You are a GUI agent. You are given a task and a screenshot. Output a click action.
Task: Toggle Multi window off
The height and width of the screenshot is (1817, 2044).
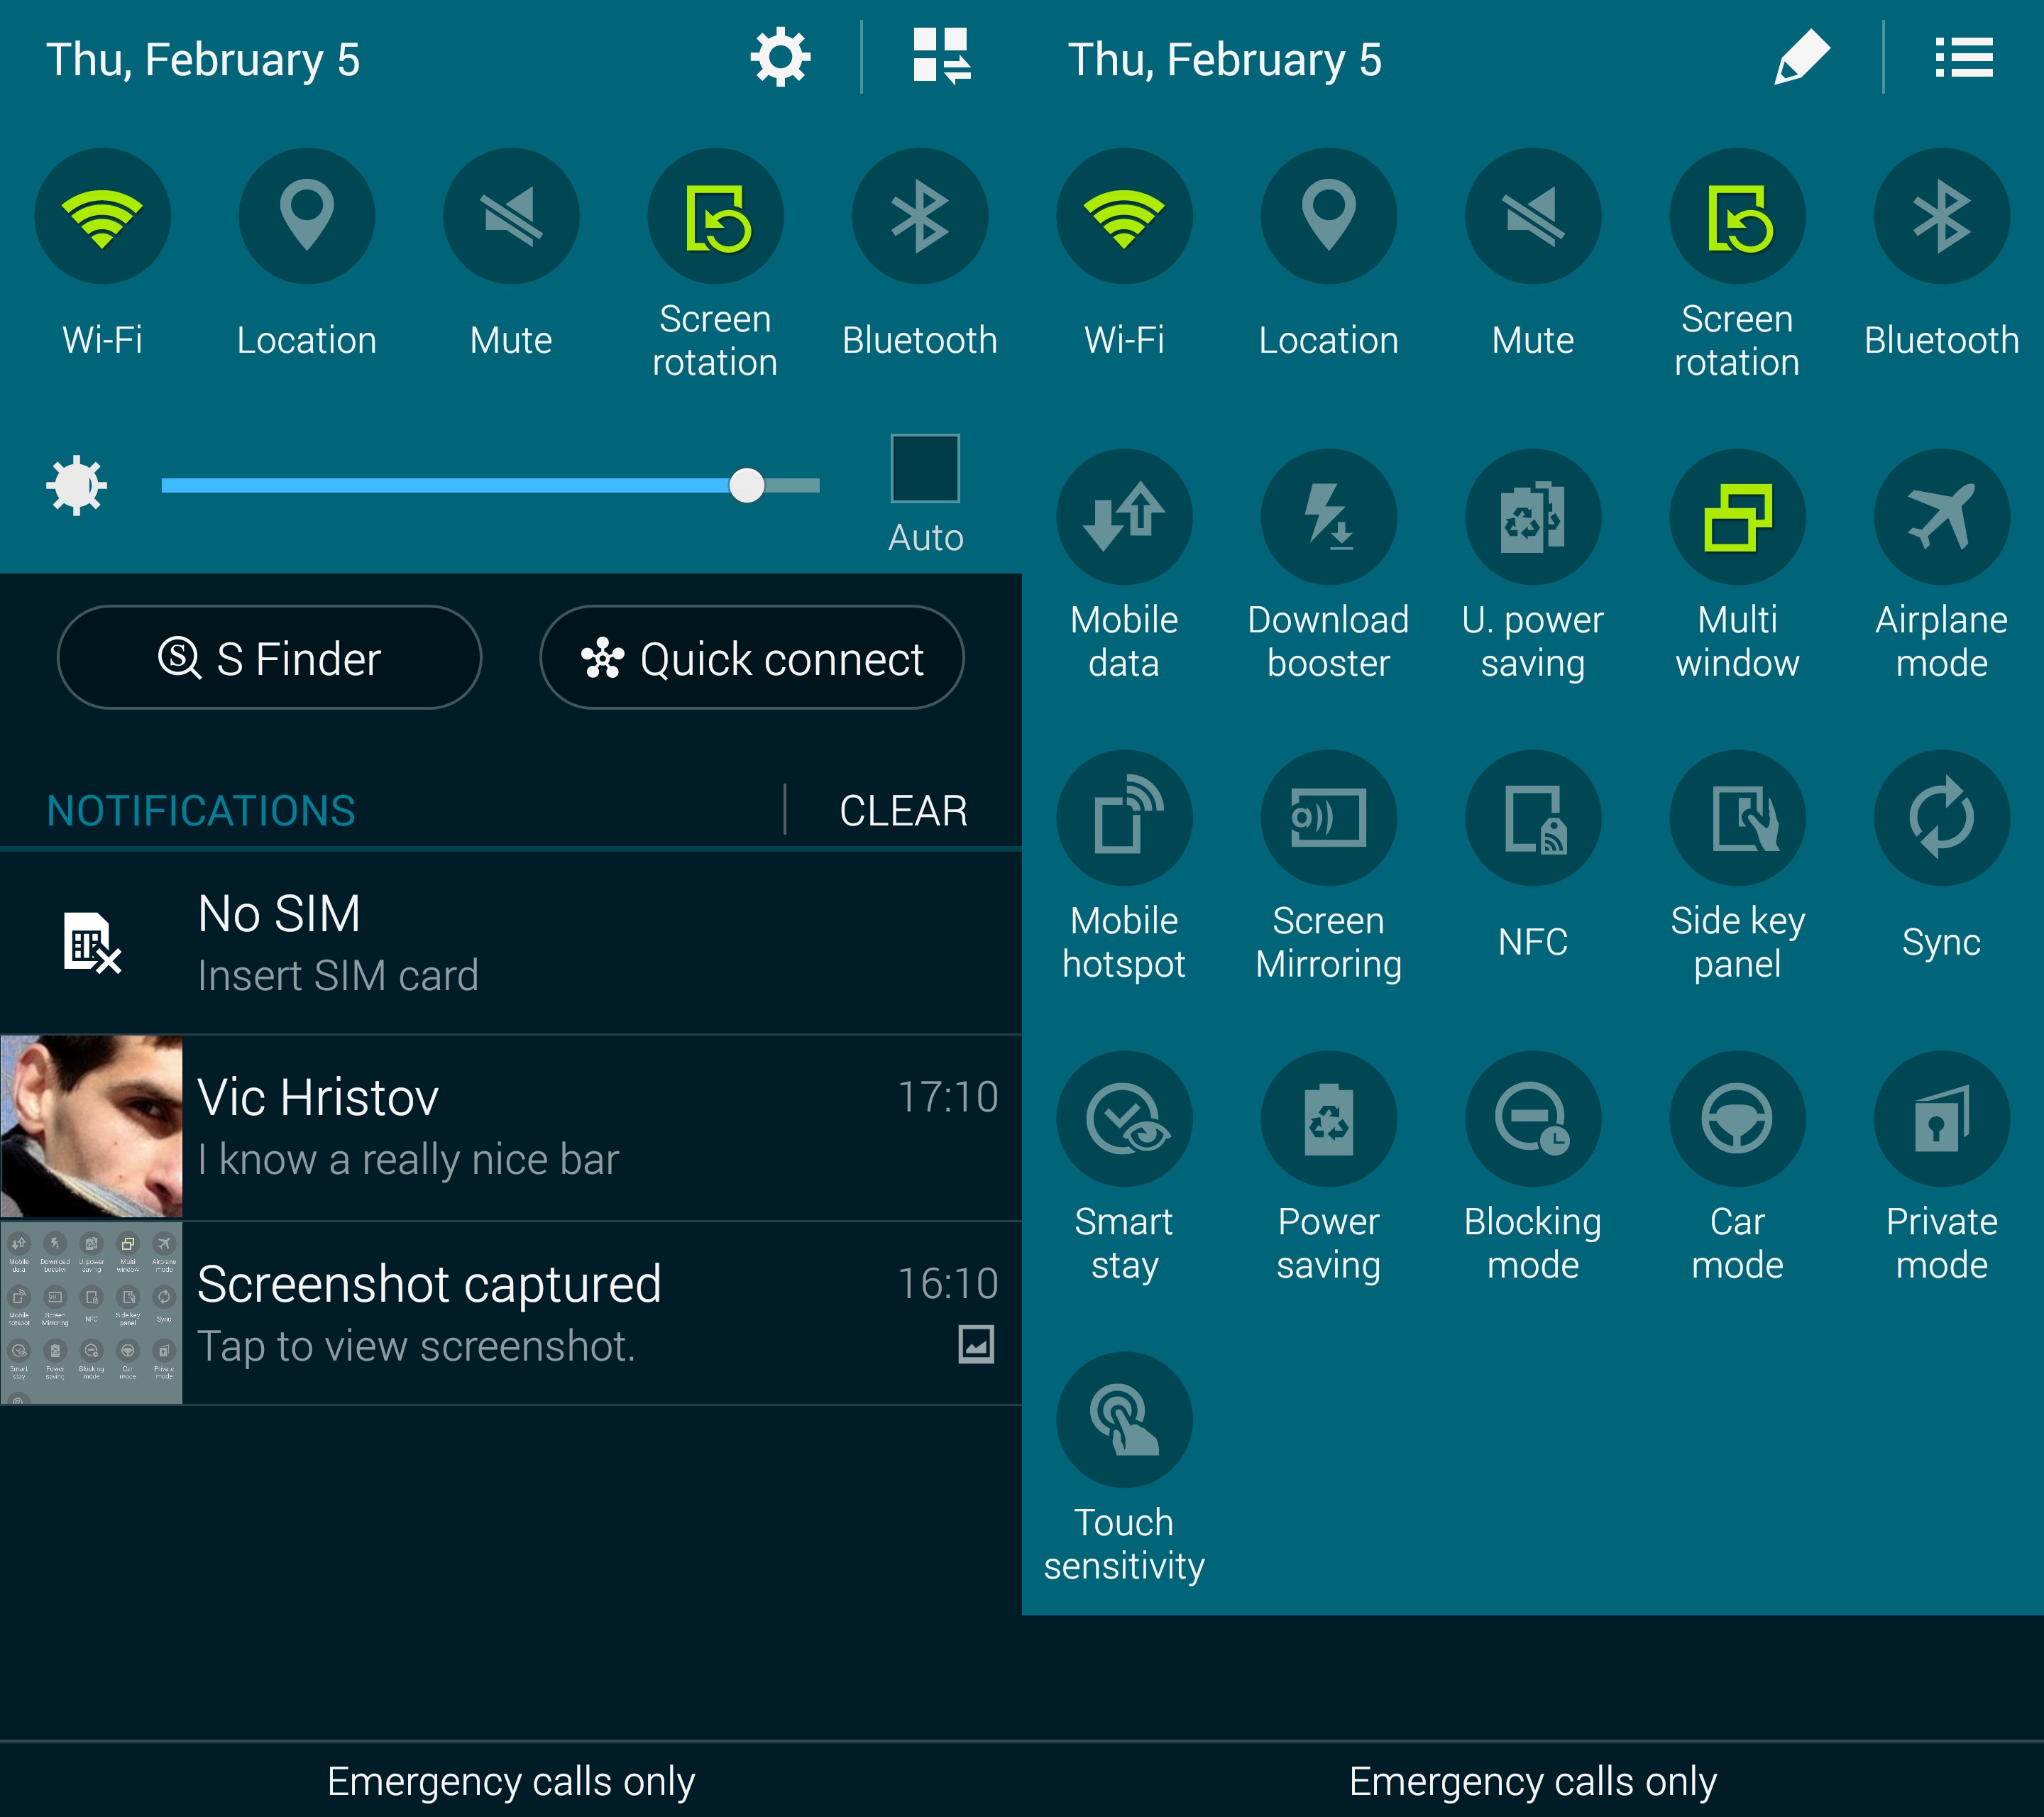1736,517
